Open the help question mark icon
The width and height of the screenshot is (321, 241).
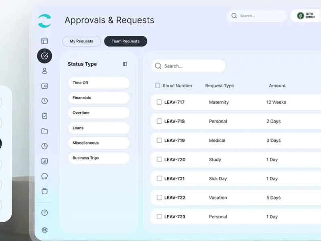[x=45, y=213]
